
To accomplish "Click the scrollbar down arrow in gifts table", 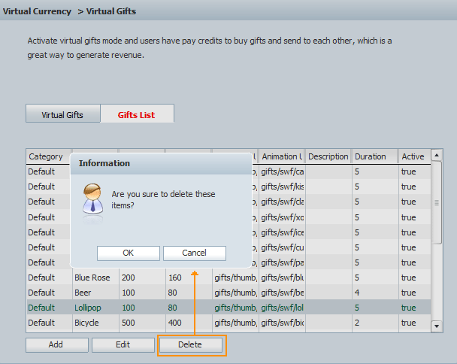I will pos(437,326).
